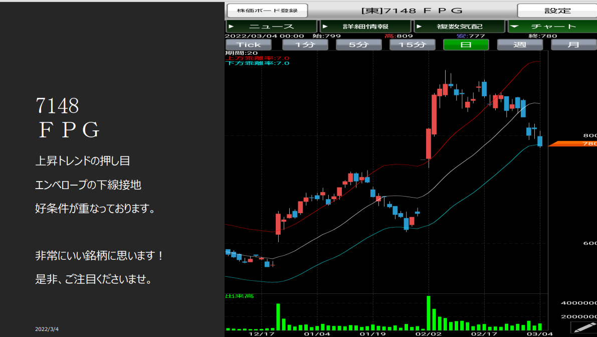The width and height of the screenshot is (597, 337).
Task: Click the [東]7148 FPG stock title
Action: 412,11
